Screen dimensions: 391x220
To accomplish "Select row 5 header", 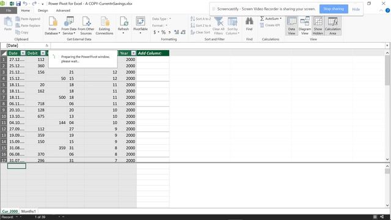I will point(4,85).
